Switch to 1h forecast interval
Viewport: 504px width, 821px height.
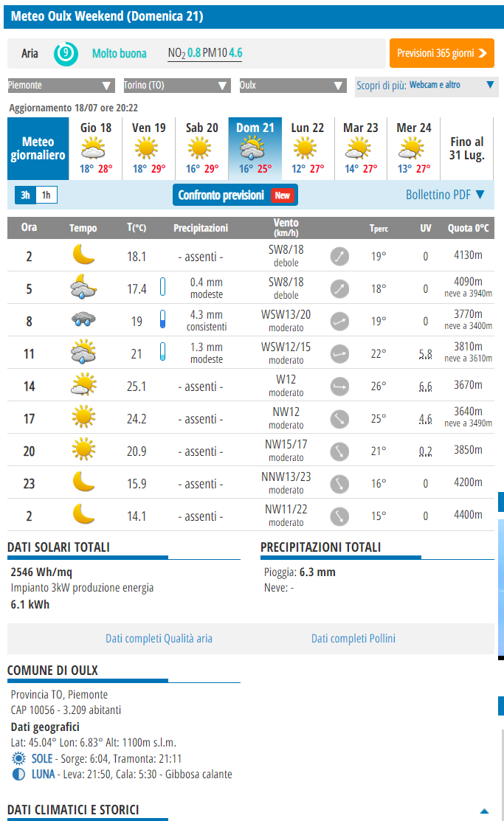[x=46, y=195]
